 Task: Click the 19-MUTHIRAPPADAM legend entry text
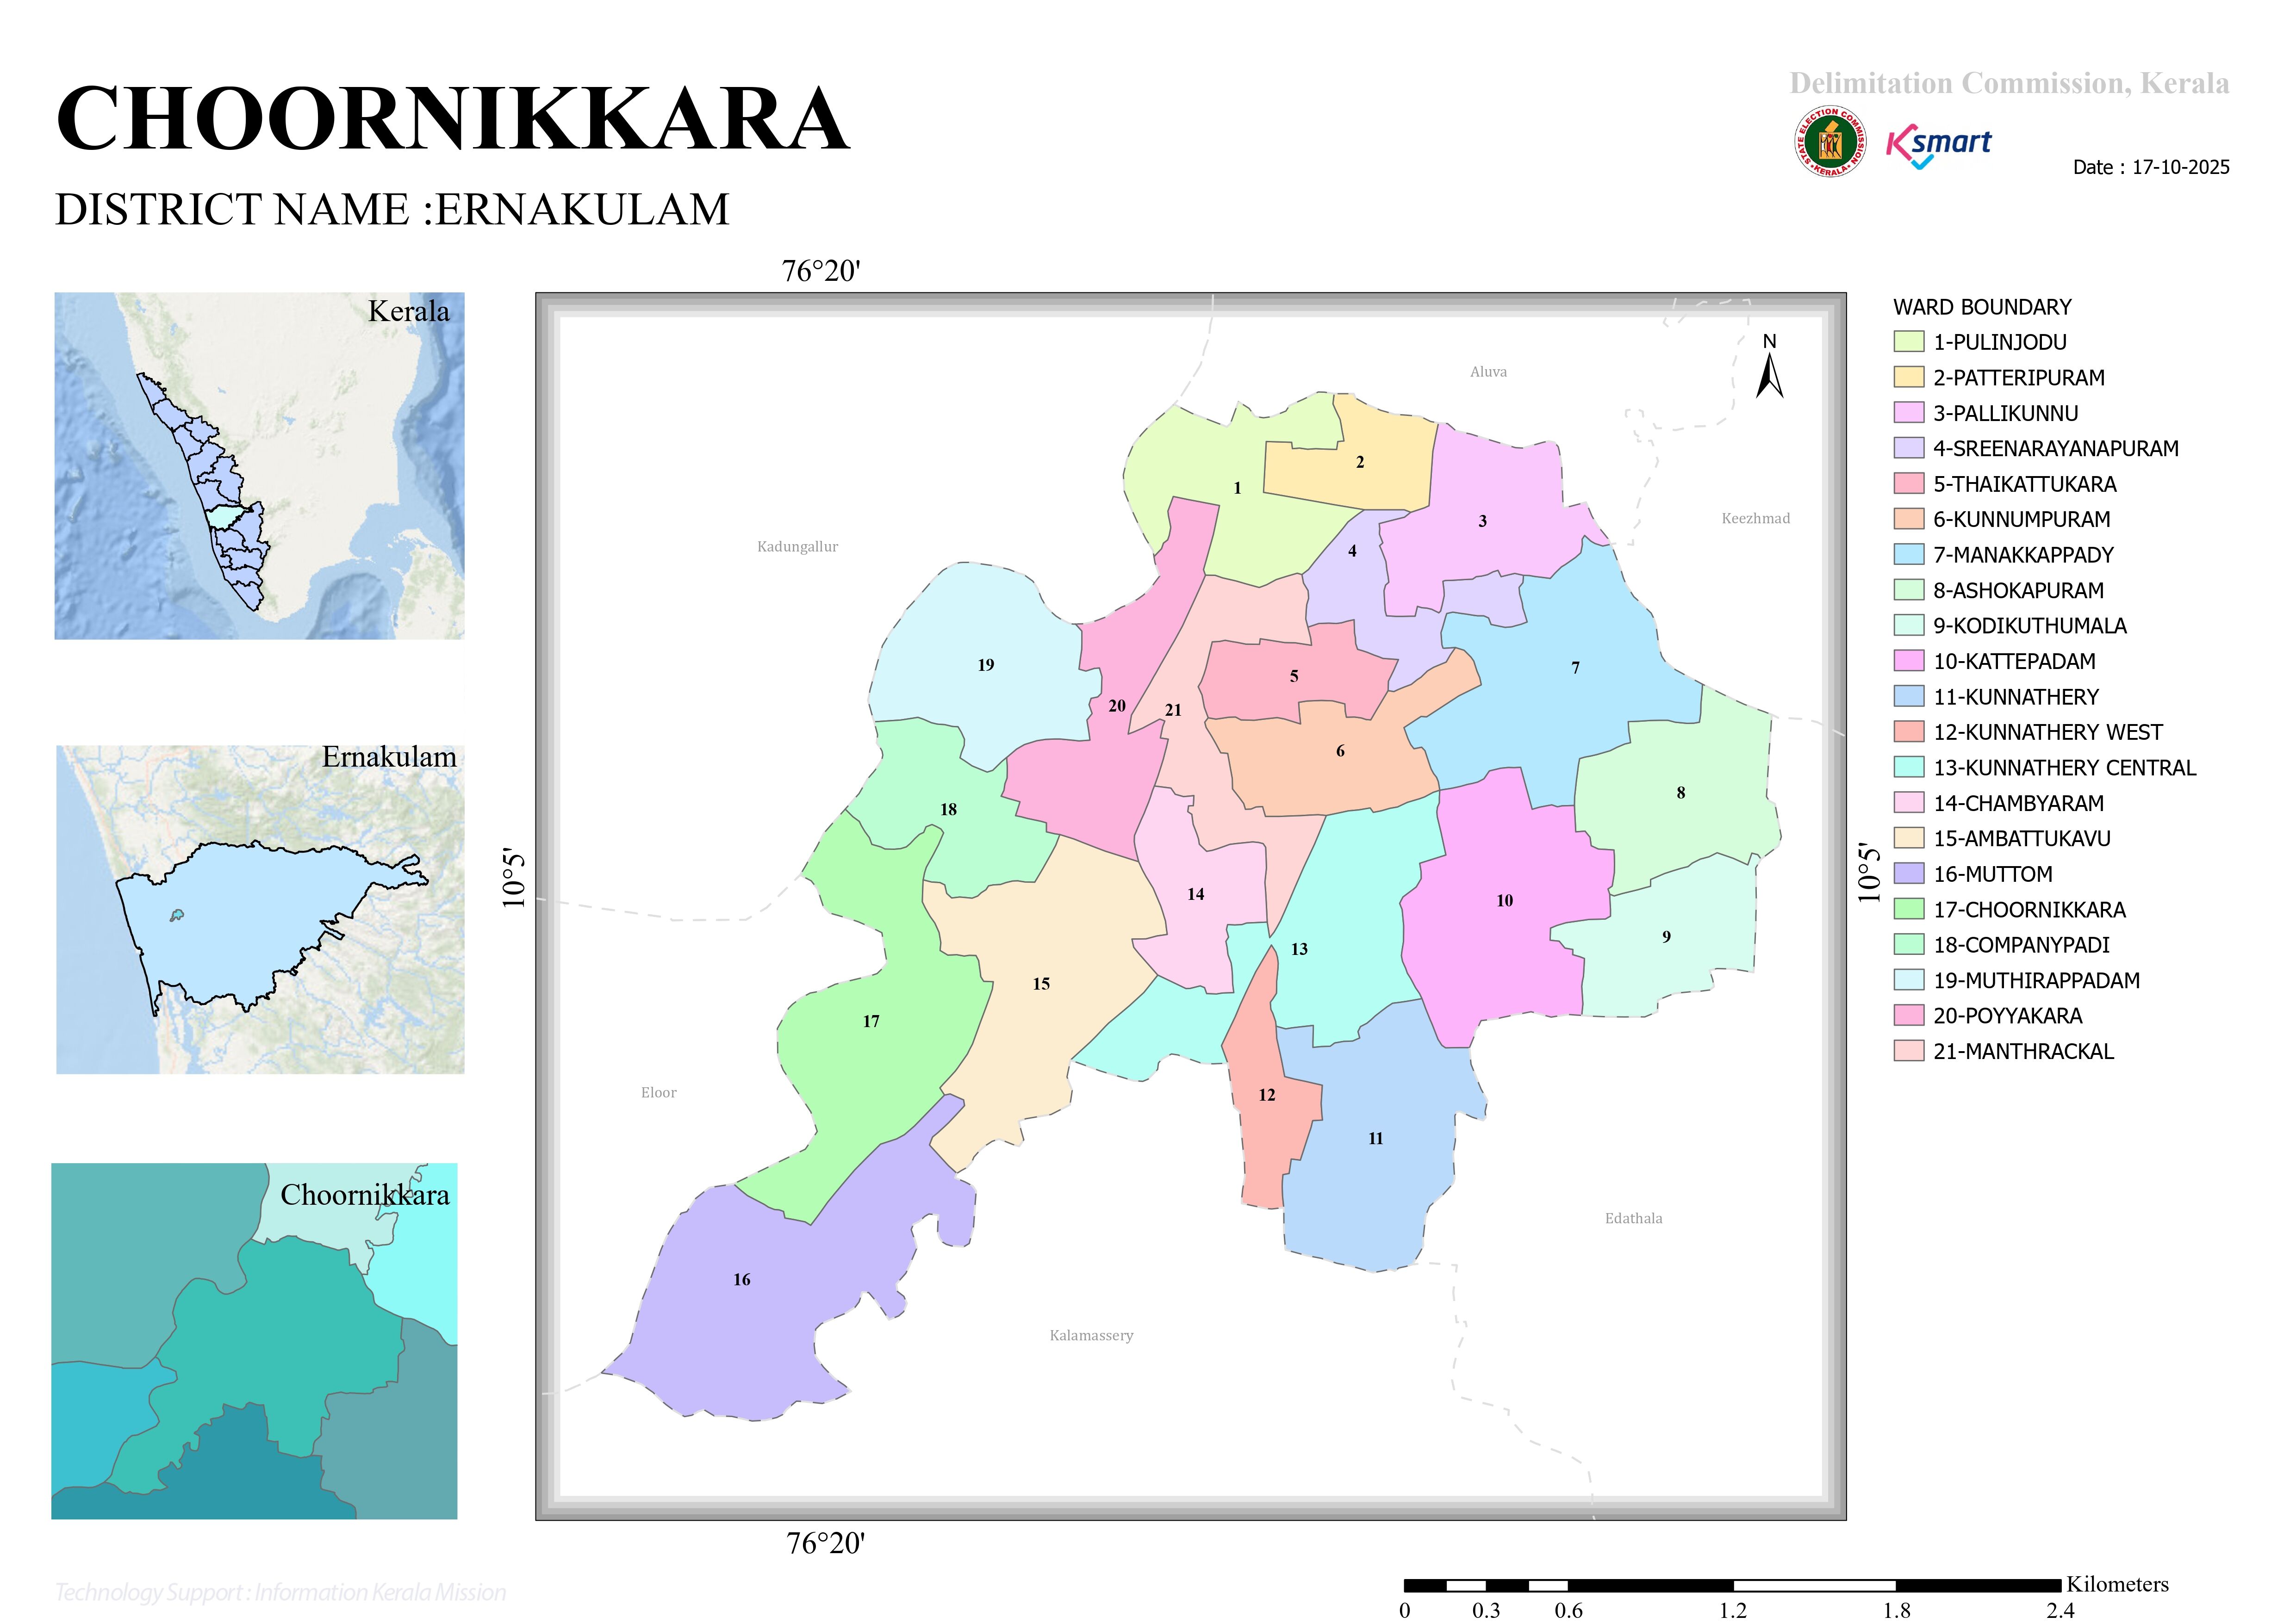[x=2036, y=980]
